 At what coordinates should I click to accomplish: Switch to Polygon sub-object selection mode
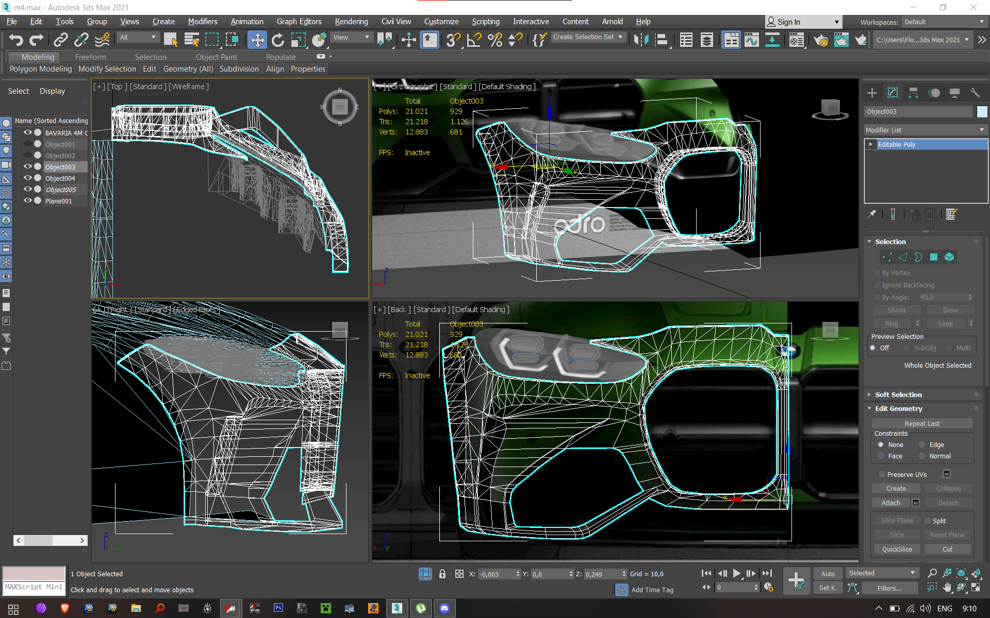[934, 257]
